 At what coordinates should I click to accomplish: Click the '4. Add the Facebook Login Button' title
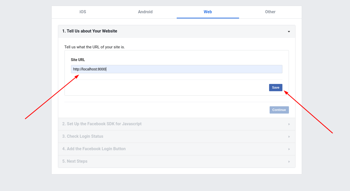click(x=94, y=149)
